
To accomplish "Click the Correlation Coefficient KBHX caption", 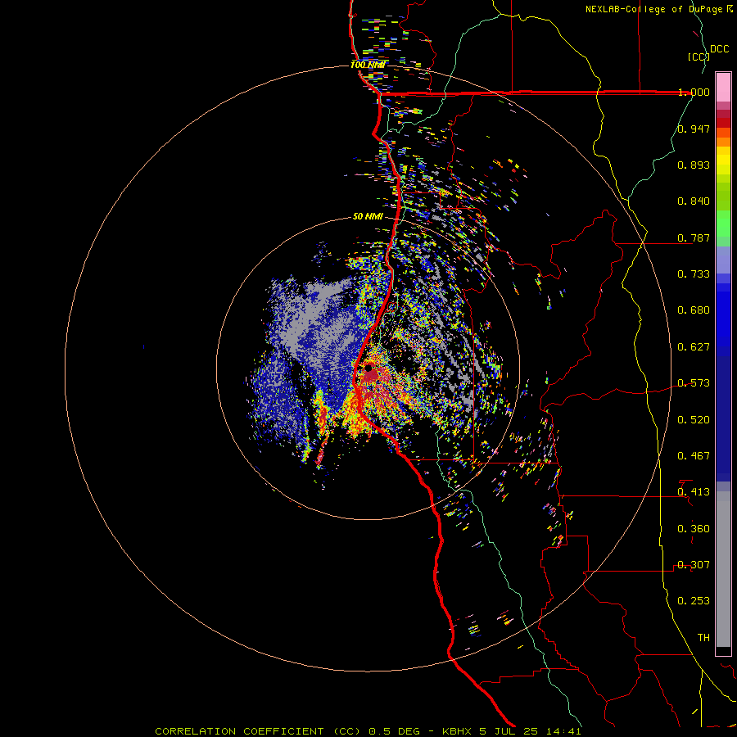I will point(368,731).
